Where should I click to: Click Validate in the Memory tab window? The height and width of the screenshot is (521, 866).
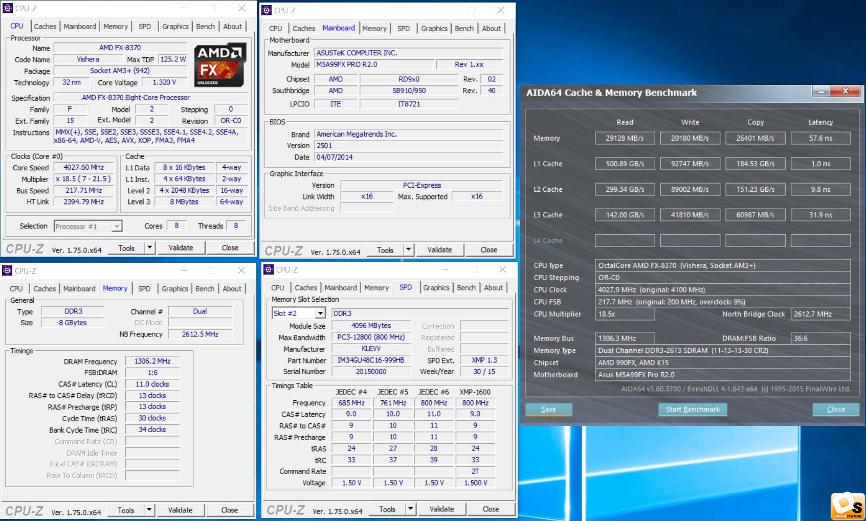pos(181,510)
